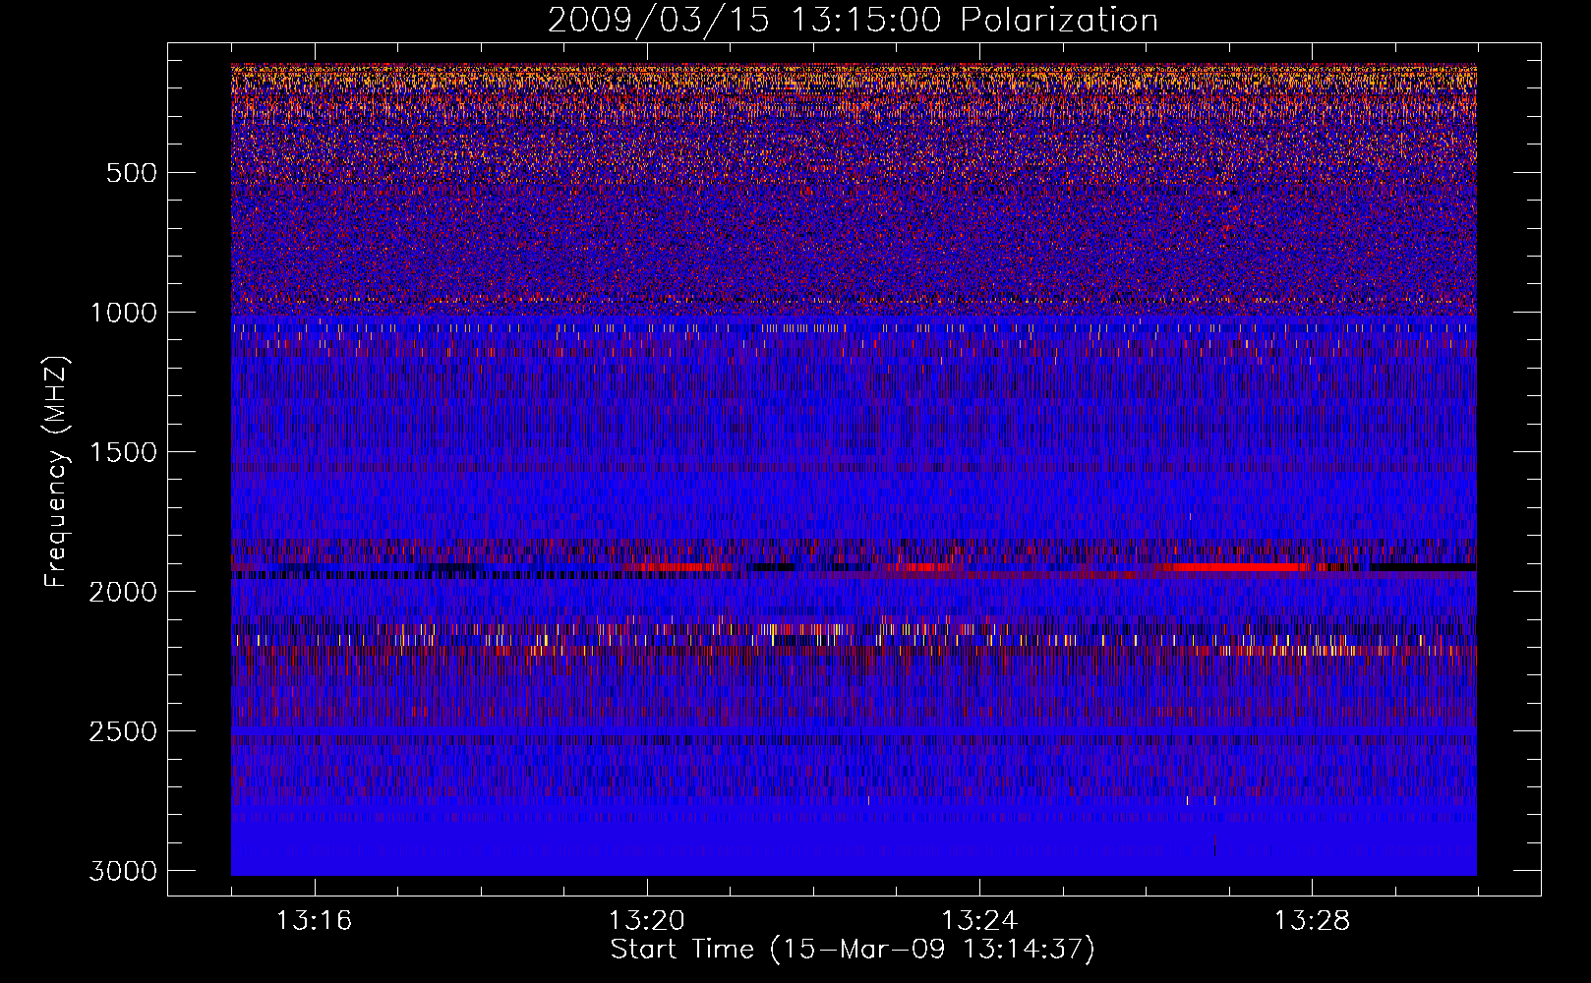
Task: Click the 13:28 time tick label
Action: coord(1313,921)
